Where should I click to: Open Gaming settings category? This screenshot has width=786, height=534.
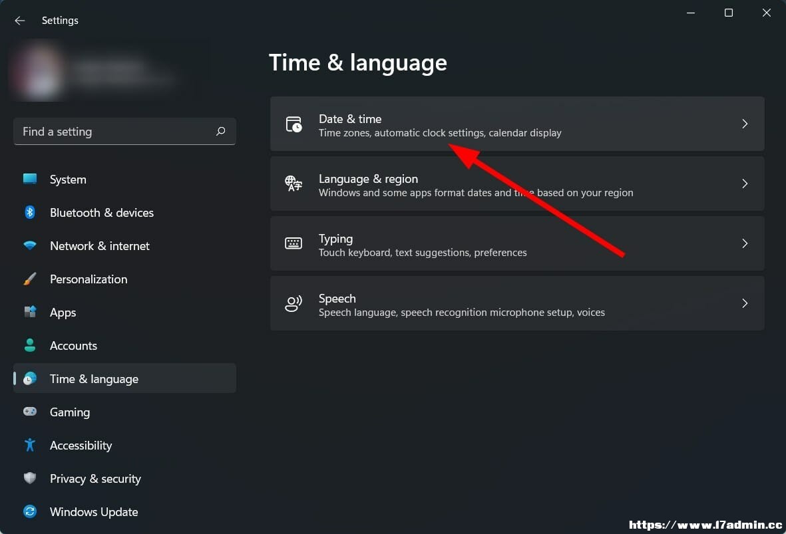124,412
